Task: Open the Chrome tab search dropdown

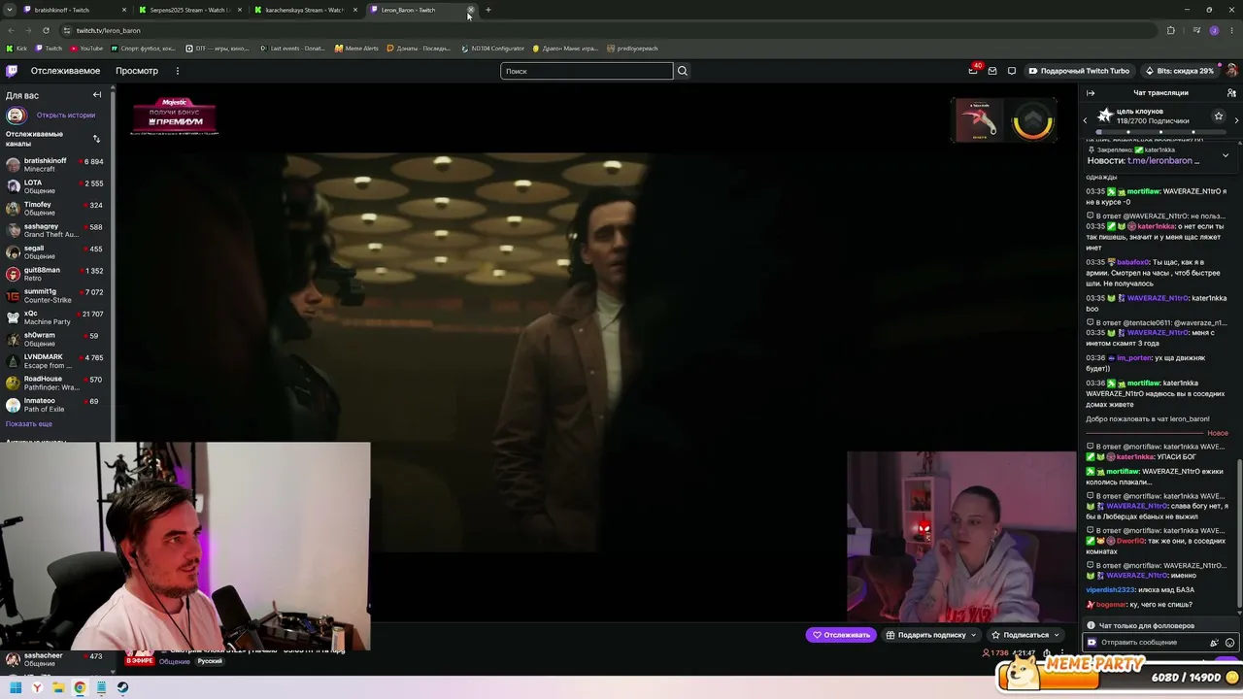Action: (x=12, y=10)
